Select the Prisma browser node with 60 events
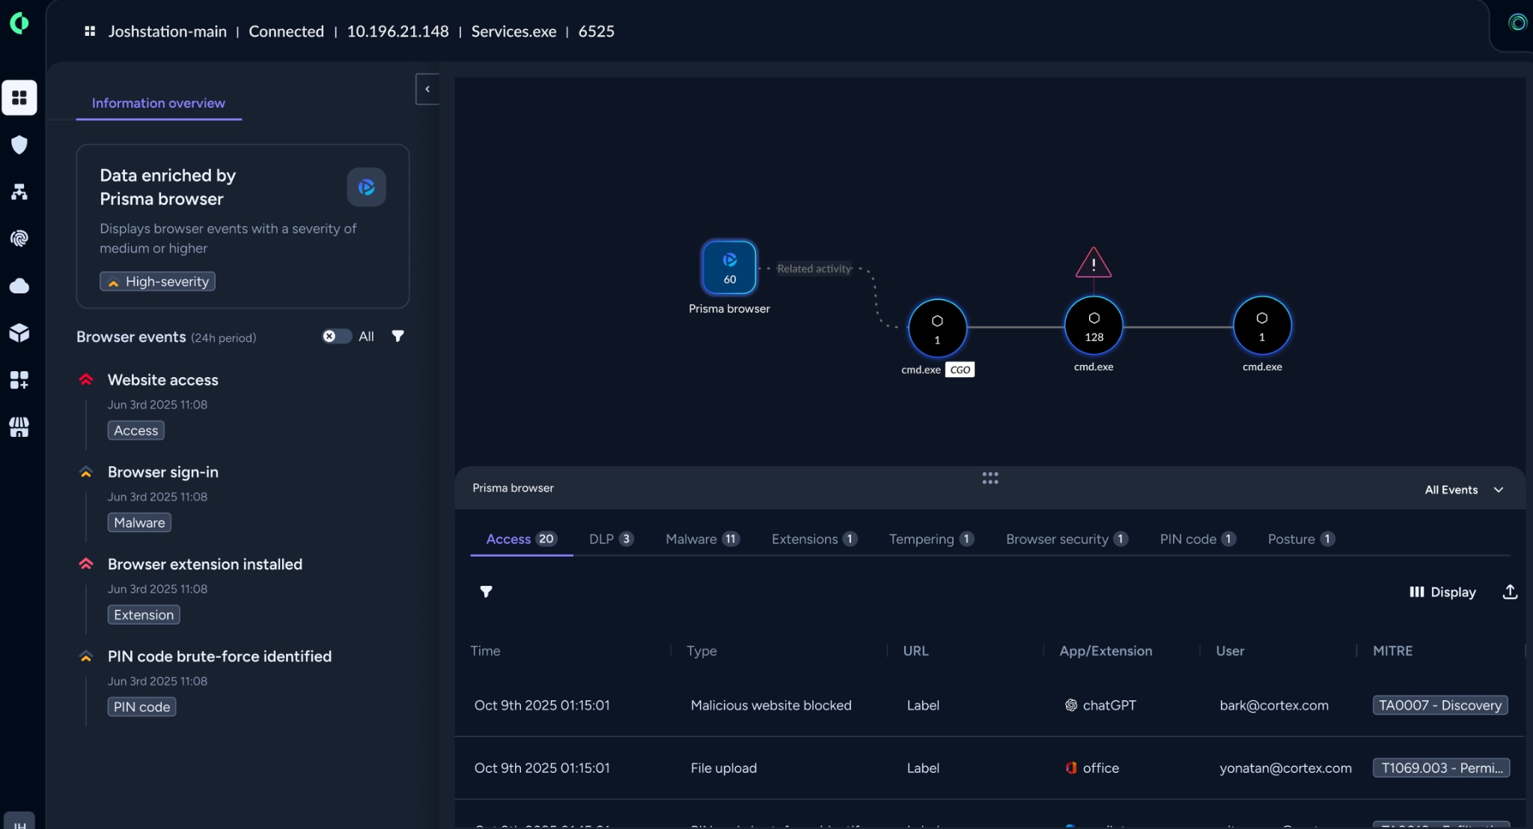The image size is (1533, 829). pyautogui.click(x=729, y=267)
